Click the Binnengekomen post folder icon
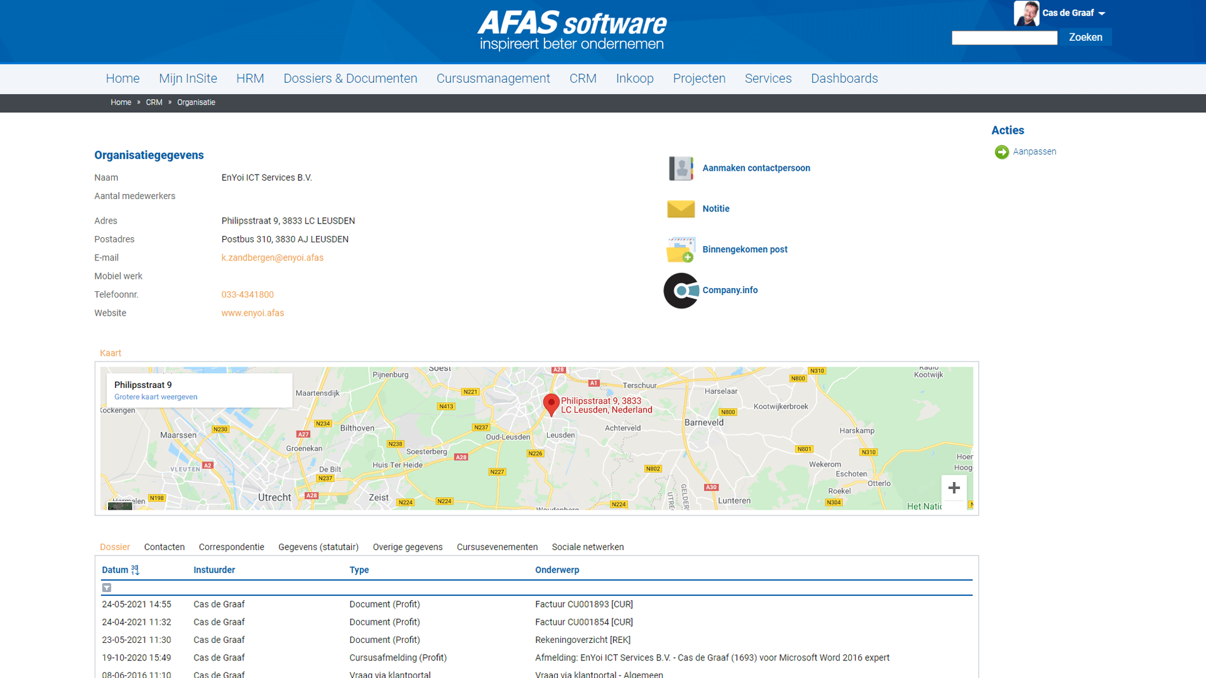 coord(681,250)
